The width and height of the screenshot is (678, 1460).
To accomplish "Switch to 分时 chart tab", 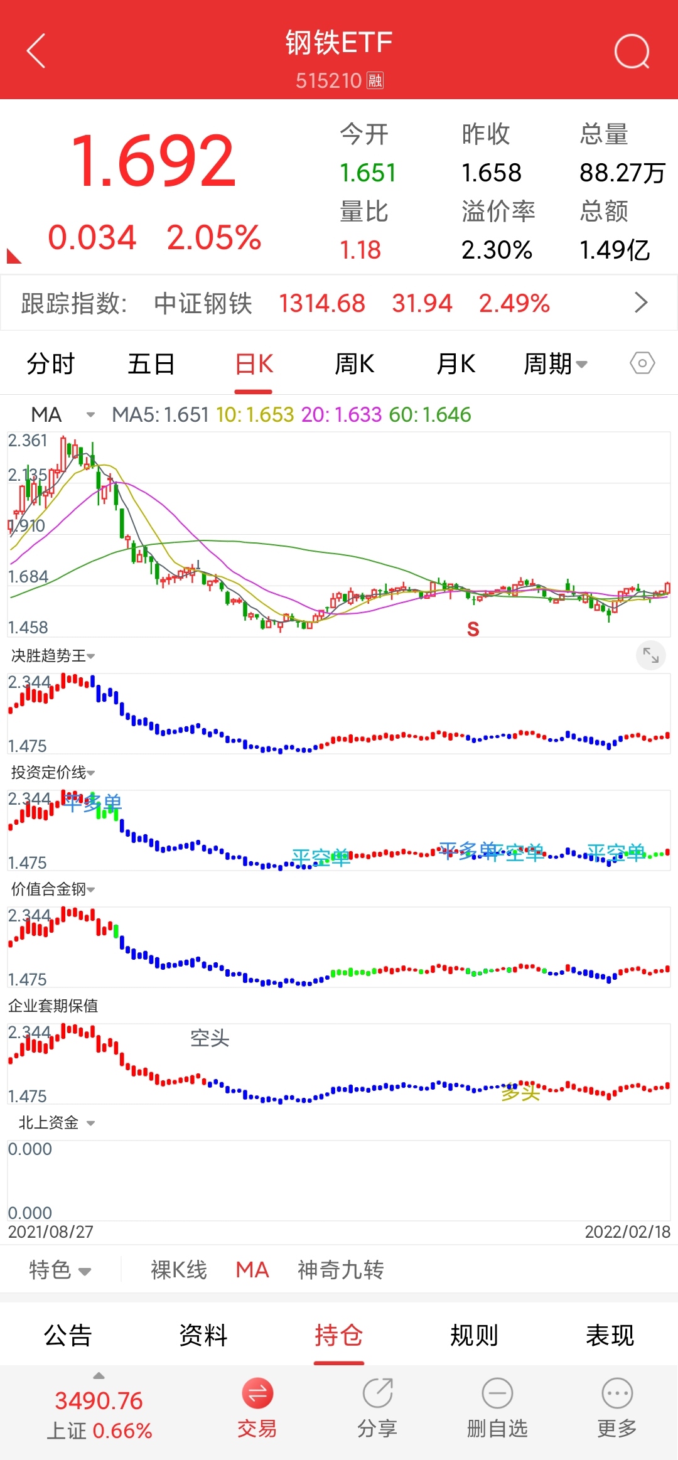I will click(x=51, y=363).
